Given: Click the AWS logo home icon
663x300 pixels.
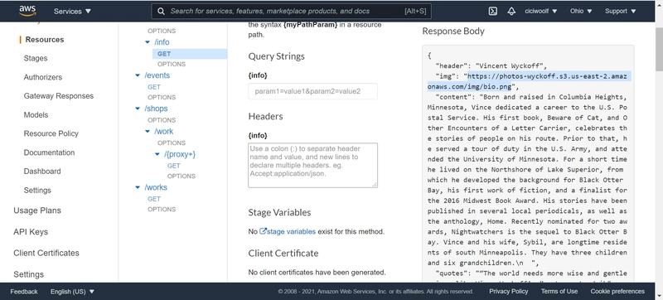Looking at the screenshot, I should click(27, 12).
